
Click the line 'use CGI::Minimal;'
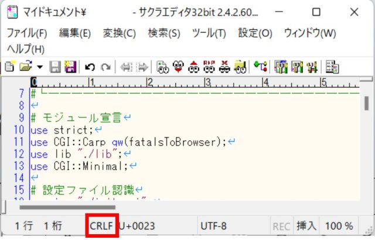point(79,166)
